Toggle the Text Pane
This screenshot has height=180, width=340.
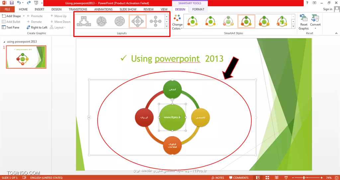click(10, 27)
